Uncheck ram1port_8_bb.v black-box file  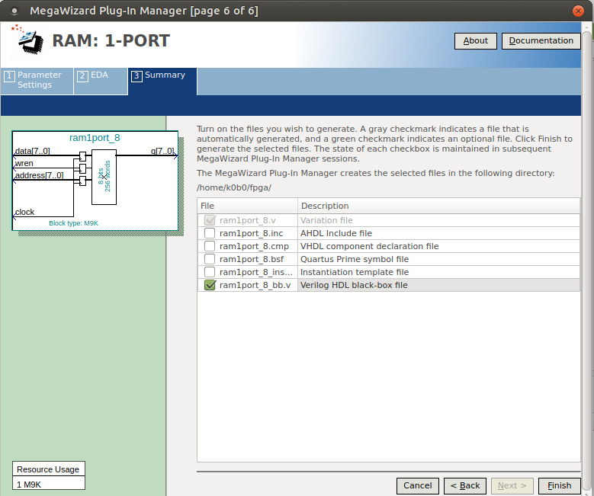point(210,285)
